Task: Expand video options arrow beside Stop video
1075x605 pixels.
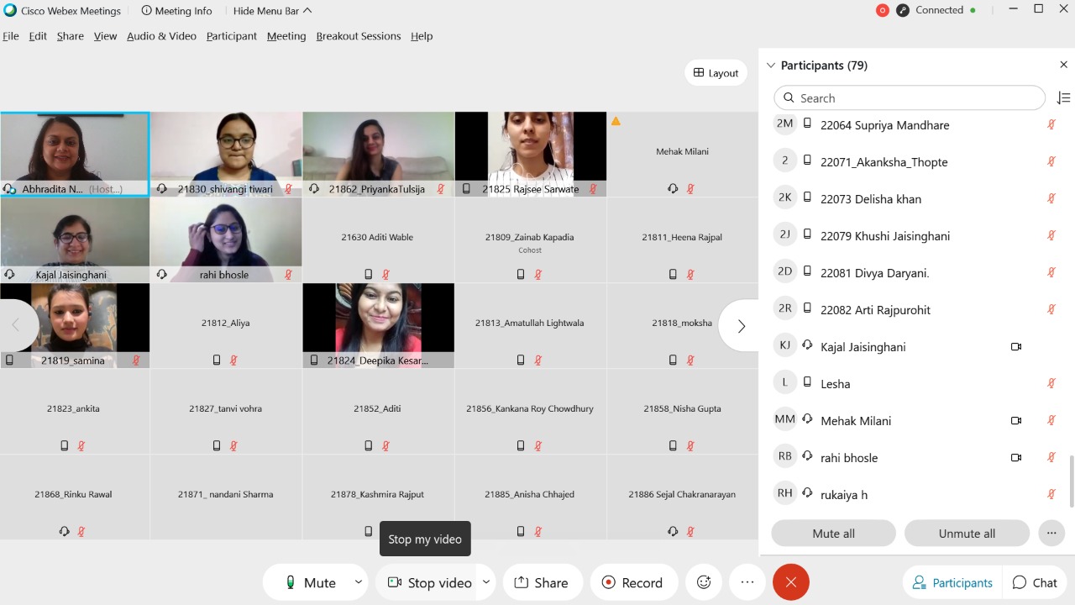Action: click(x=485, y=582)
